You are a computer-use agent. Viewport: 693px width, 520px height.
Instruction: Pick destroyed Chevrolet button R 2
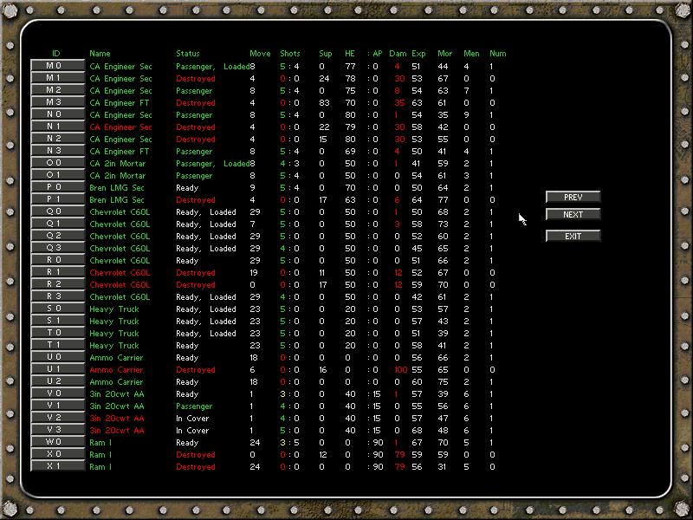coord(57,285)
